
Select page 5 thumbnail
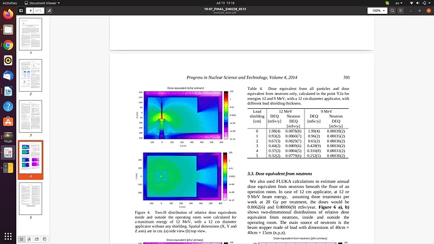pyautogui.click(x=30, y=199)
